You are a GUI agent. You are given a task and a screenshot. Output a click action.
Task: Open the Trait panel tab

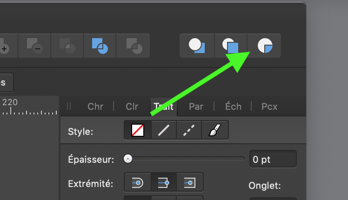click(x=164, y=107)
